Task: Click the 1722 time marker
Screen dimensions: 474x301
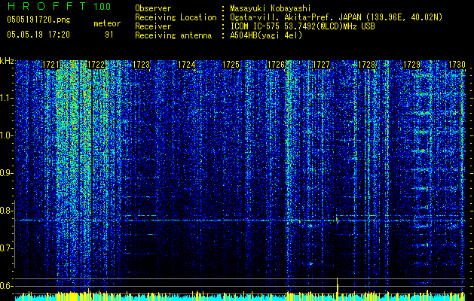Action: tap(96, 65)
